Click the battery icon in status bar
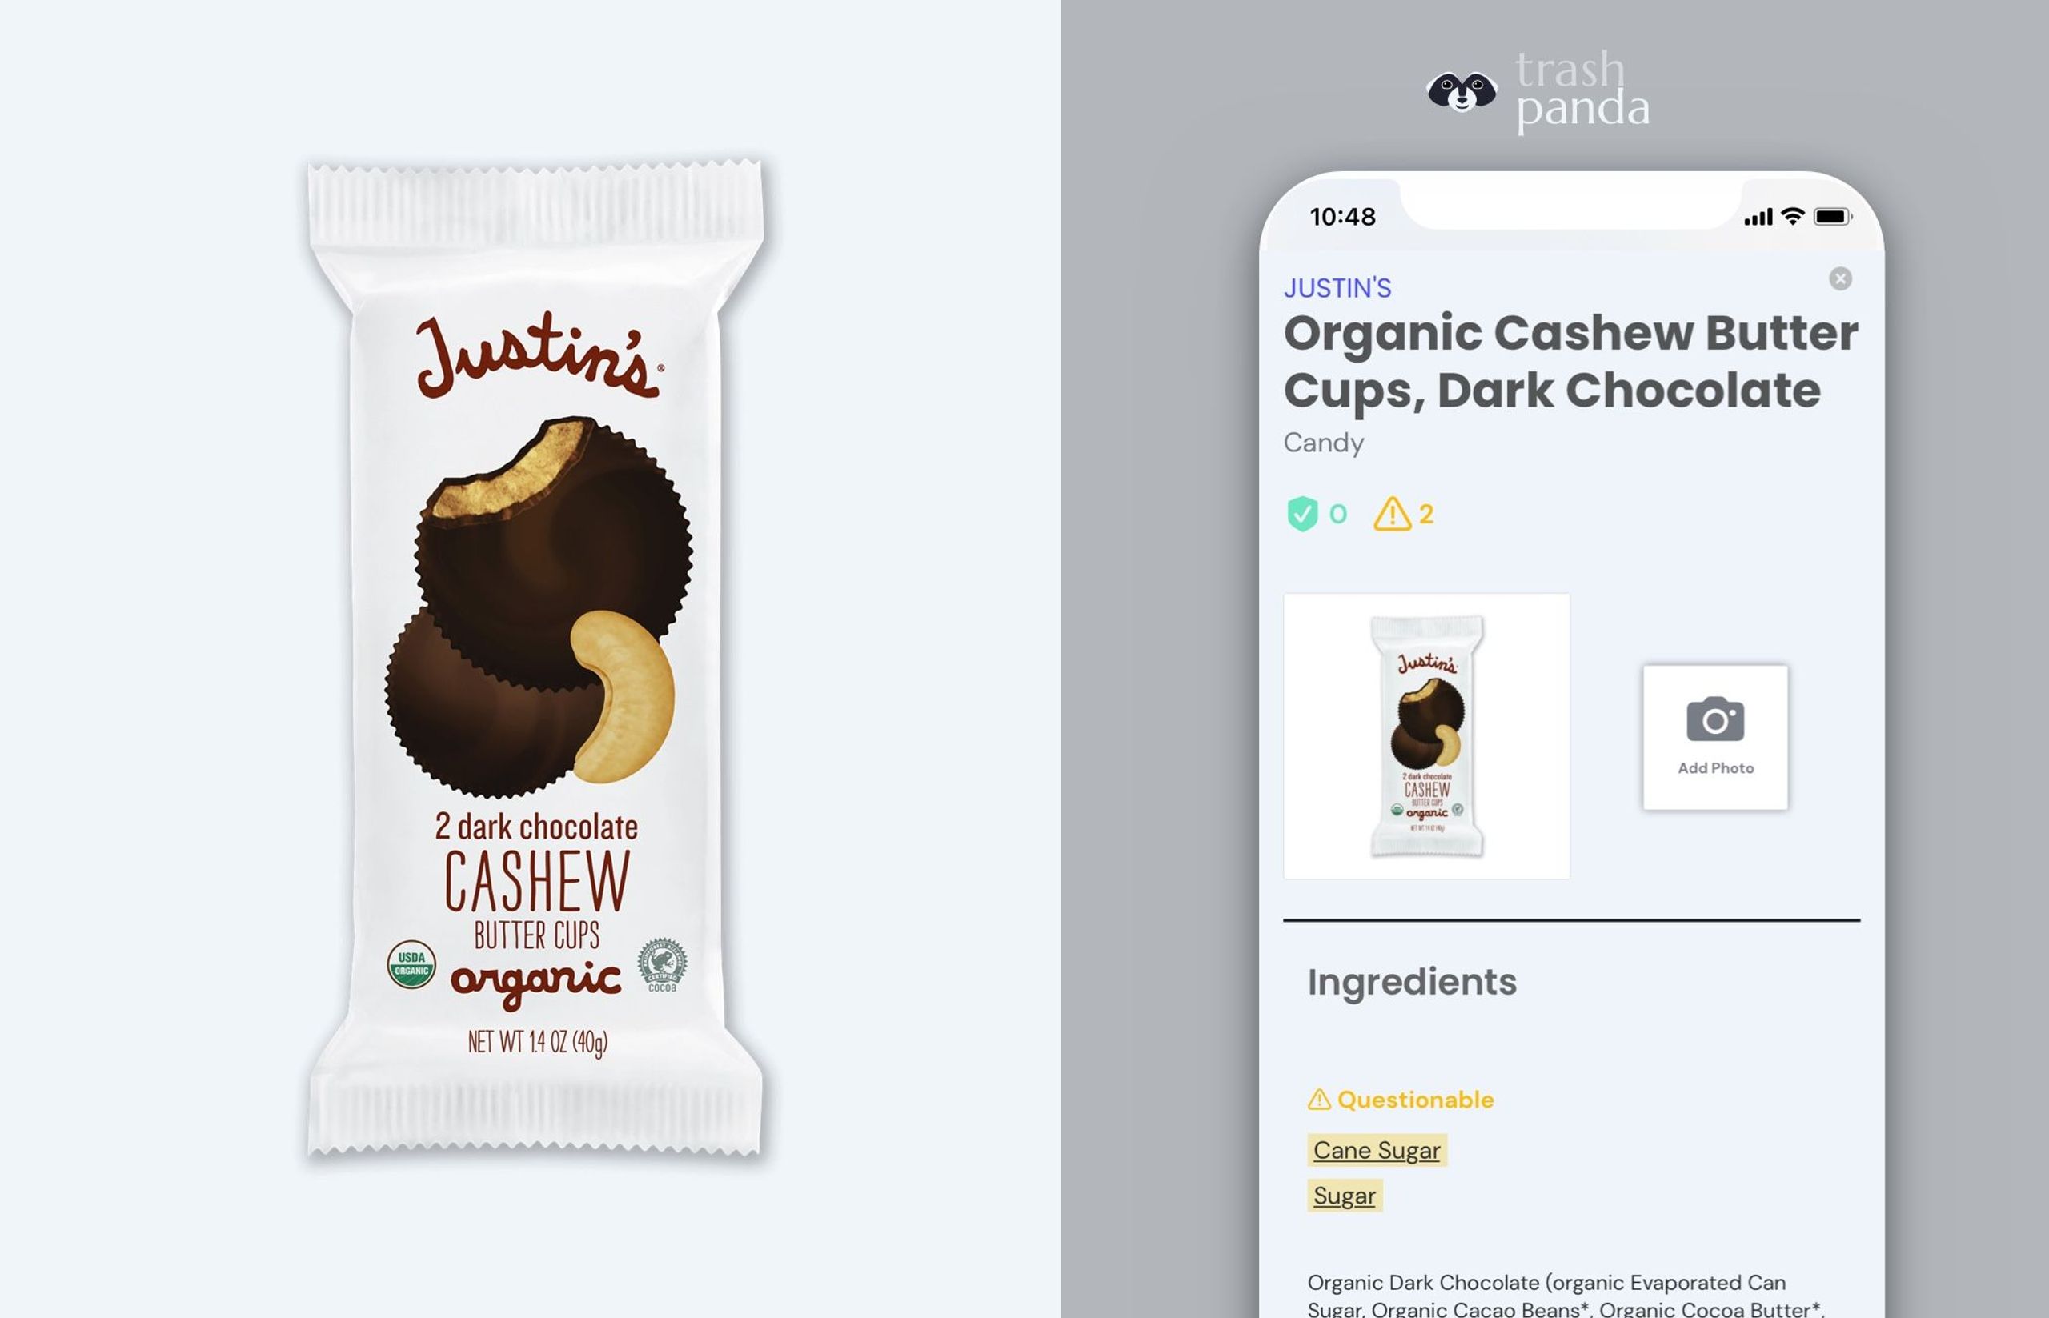Viewport: 2049px width, 1318px height. (1834, 217)
